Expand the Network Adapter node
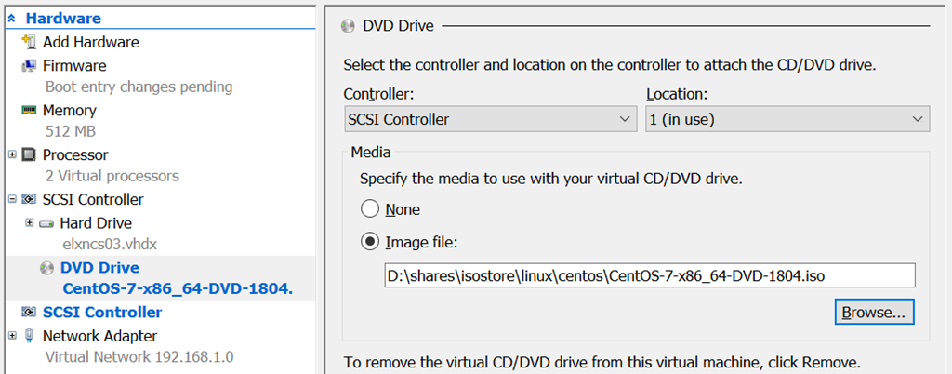Image resolution: width=952 pixels, height=374 pixels. coord(11,336)
